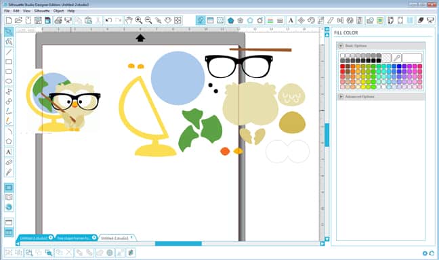Open the Object menu
The width and height of the screenshot is (439, 260).
coord(58,11)
